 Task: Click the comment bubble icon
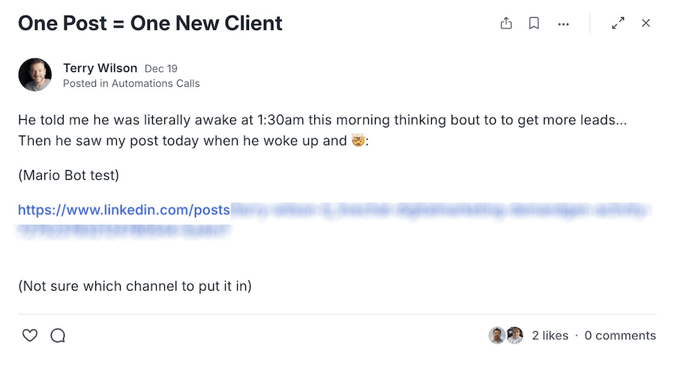pos(58,336)
